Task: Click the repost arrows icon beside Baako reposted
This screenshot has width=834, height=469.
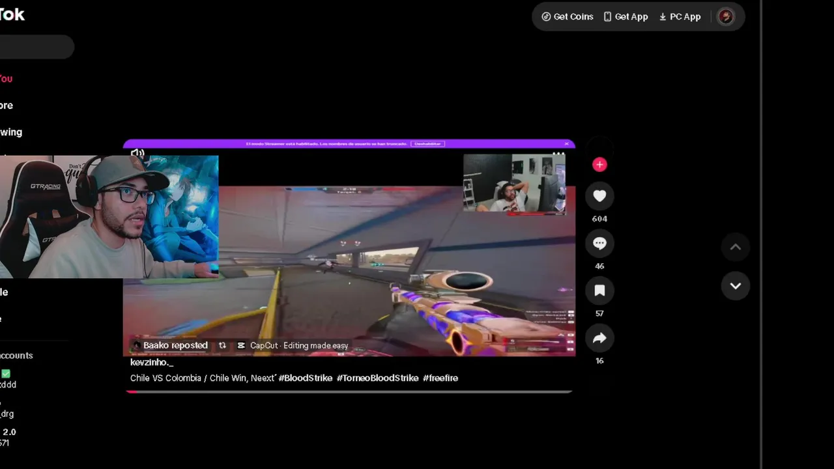Action: (x=222, y=346)
